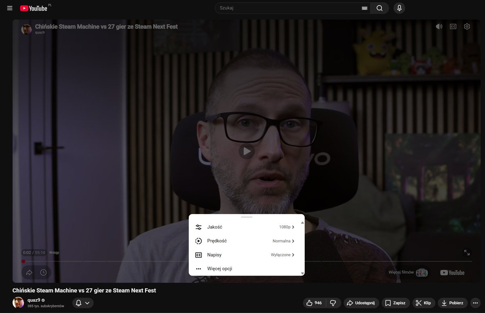Grab the settings sheet drag handle
The width and height of the screenshot is (485, 313).
(x=247, y=217)
